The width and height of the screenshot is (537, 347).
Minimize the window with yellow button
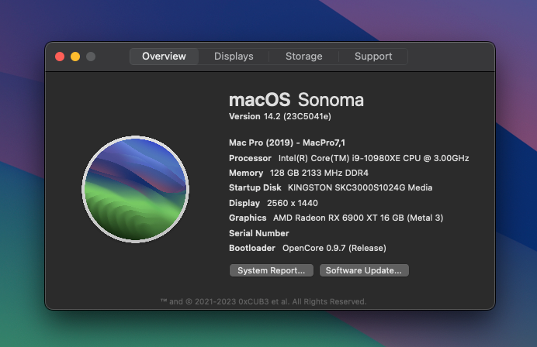pyautogui.click(x=75, y=57)
